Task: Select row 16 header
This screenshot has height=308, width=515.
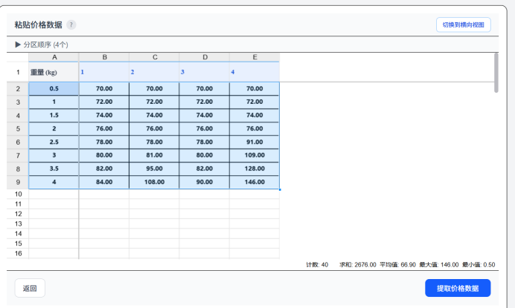Action: coord(18,253)
